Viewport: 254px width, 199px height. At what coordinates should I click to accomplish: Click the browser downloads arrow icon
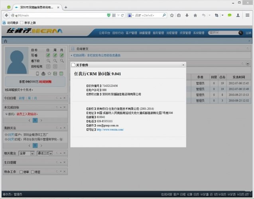pos(187,15)
